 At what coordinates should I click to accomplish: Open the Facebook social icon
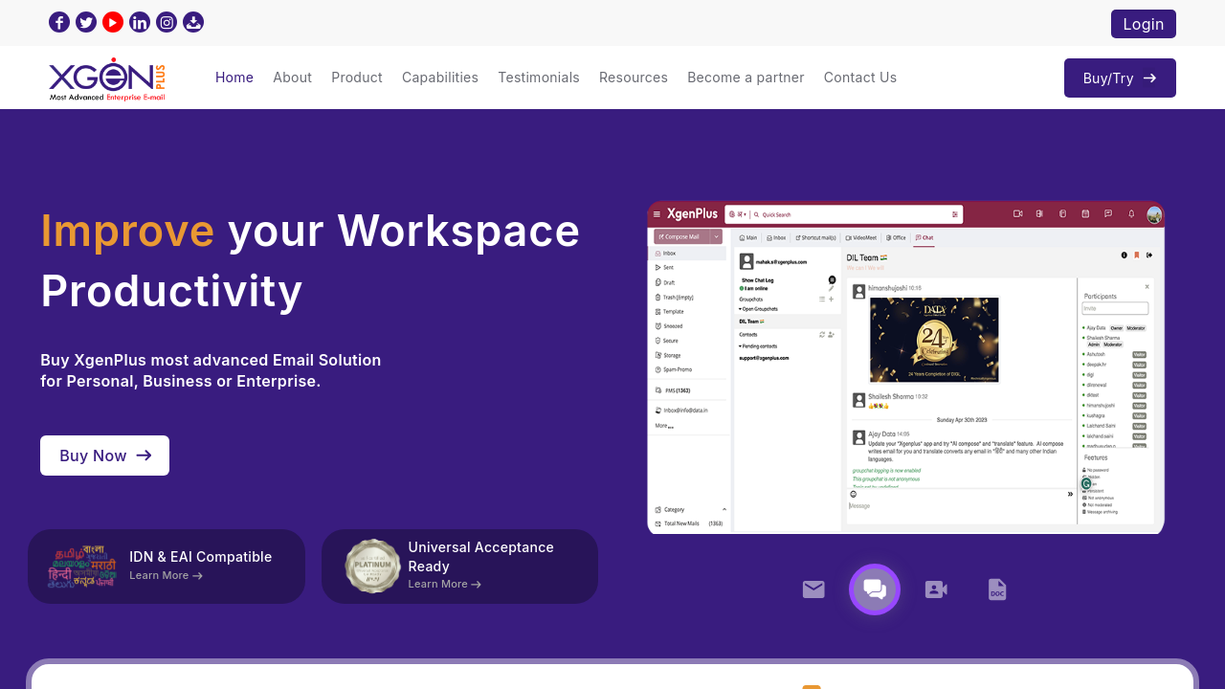(x=59, y=22)
